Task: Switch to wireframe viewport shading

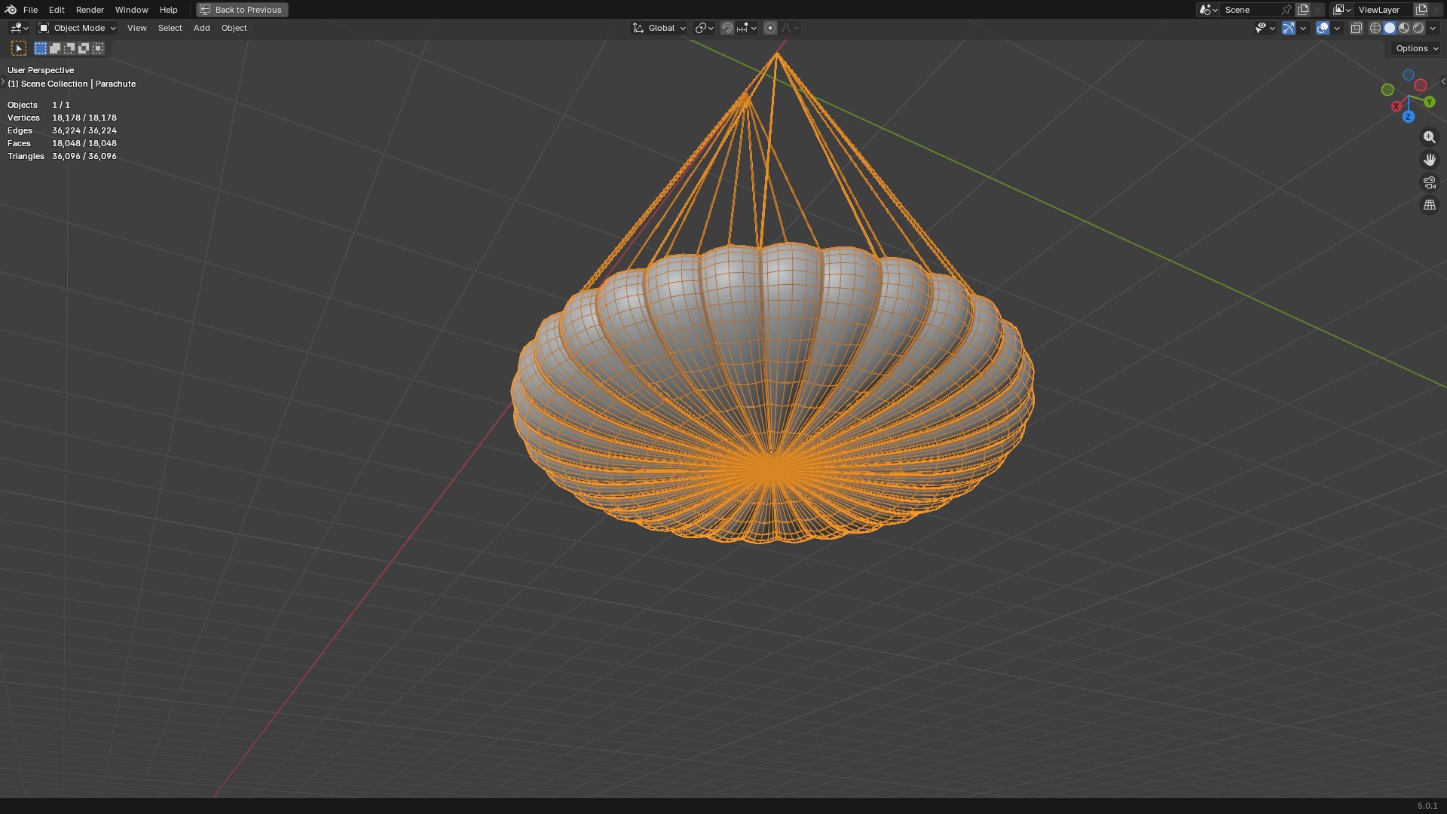Action: 1375,28
